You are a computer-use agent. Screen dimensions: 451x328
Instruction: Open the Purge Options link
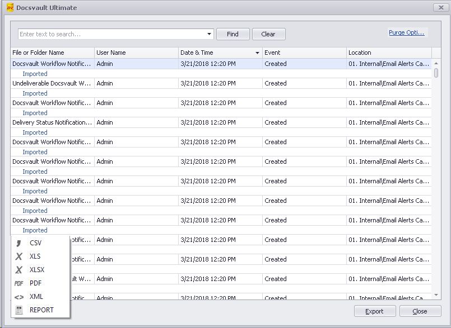tap(407, 32)
